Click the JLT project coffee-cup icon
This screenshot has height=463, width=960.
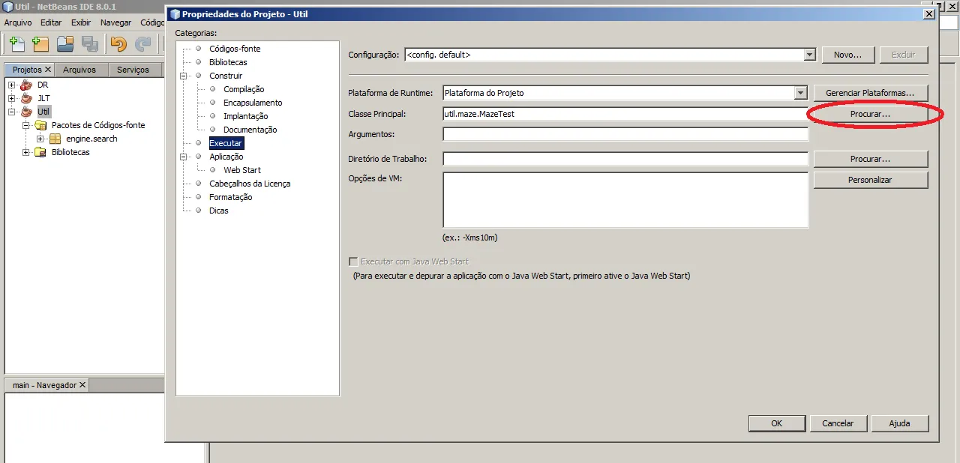click(27, 98)
